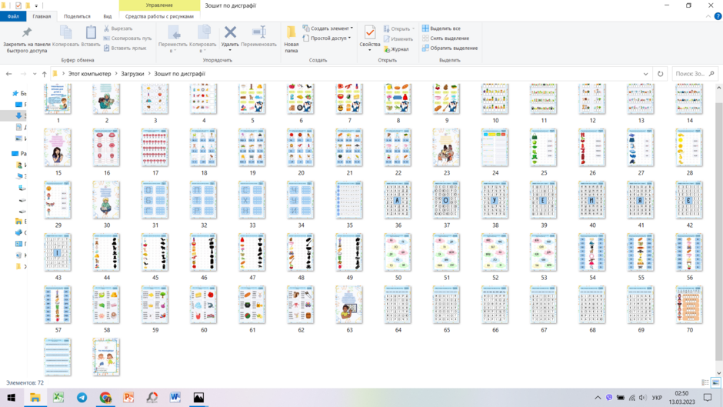This screenshot has width=723, height=407.
Task: Switch to the View (Вид) tab
Action: coord(108,16)
